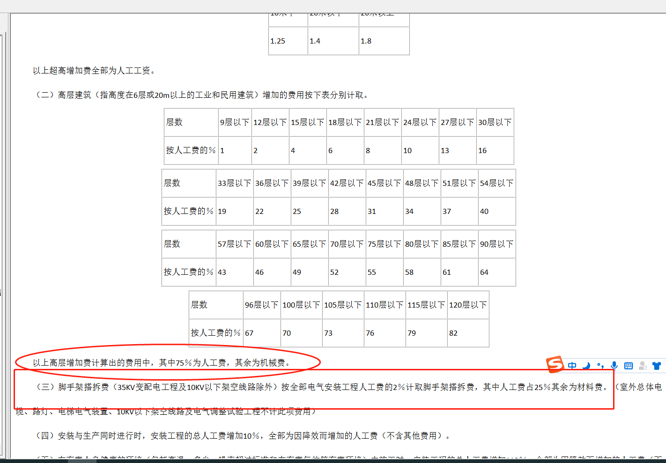This screenshot has height=463, width=666.
Task: Toggle the moon half-width/full-width icon
Action: pos(586,366)
